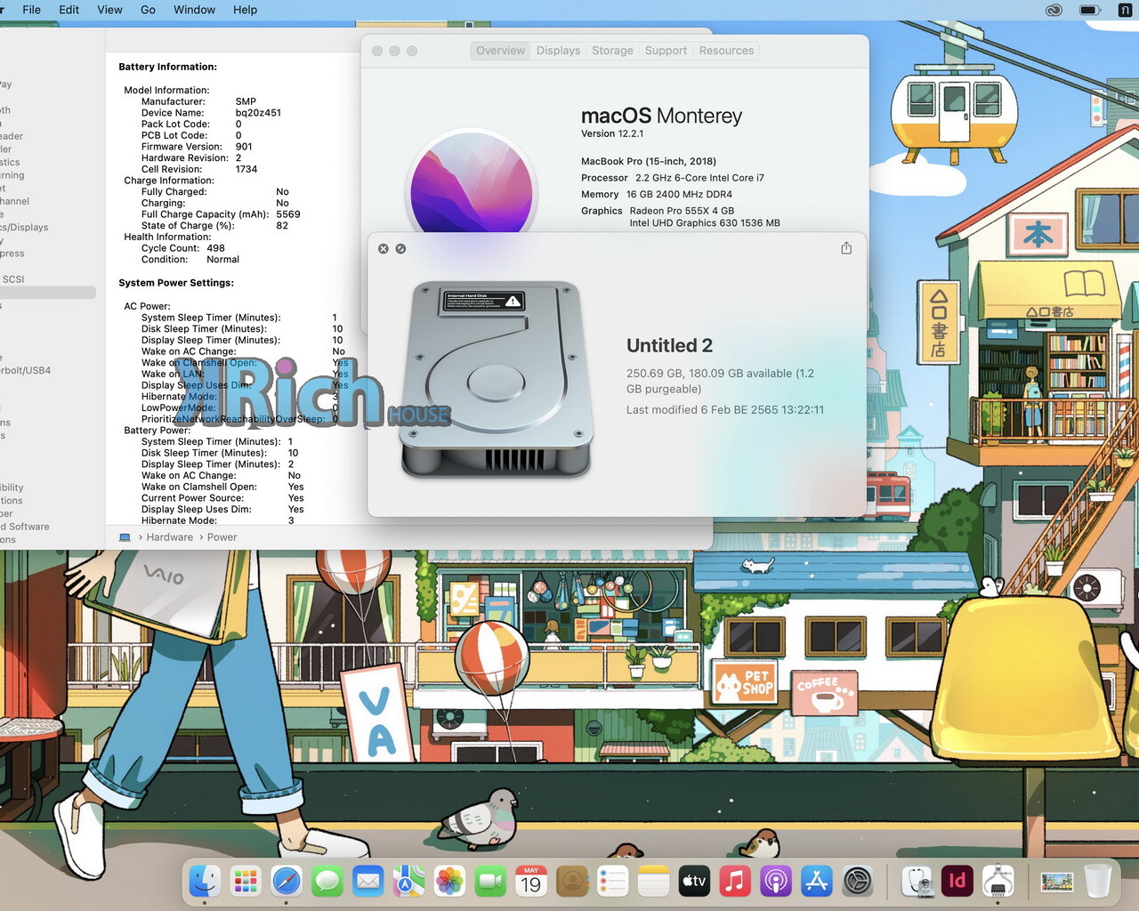The width and height of the screenshot is (1139, 911).
Task: Open Music app in the Dock
Action: click(735, 882)
